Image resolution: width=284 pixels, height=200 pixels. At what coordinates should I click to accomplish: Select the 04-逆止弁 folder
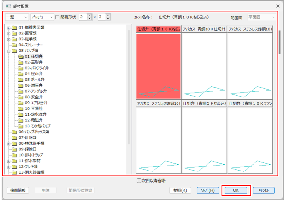(34, 74)
